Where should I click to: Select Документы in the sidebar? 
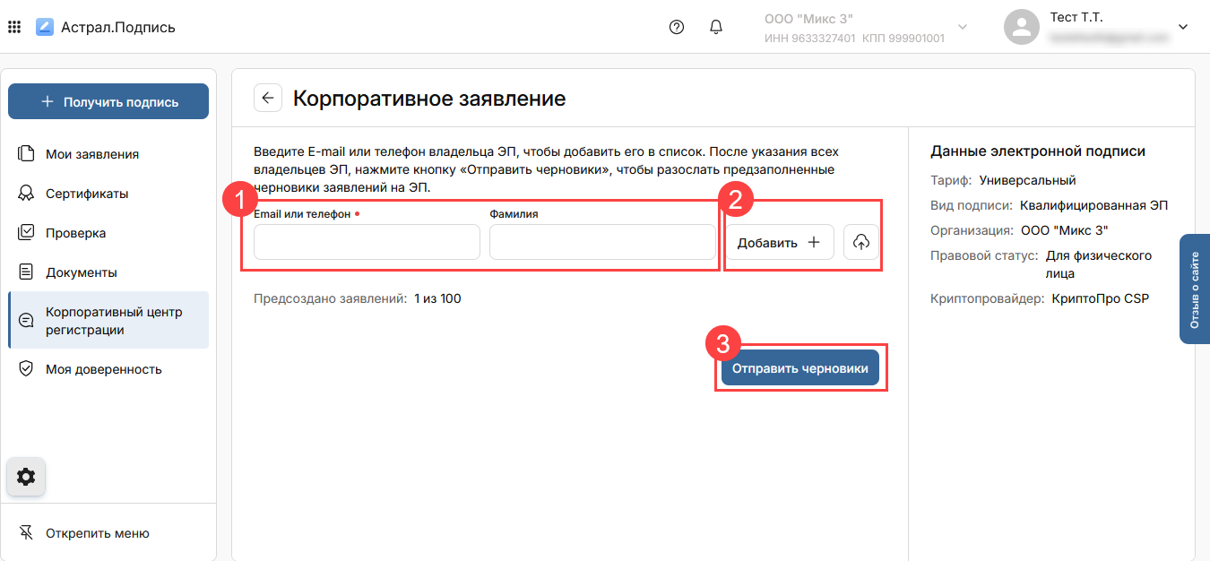[82, 272]
